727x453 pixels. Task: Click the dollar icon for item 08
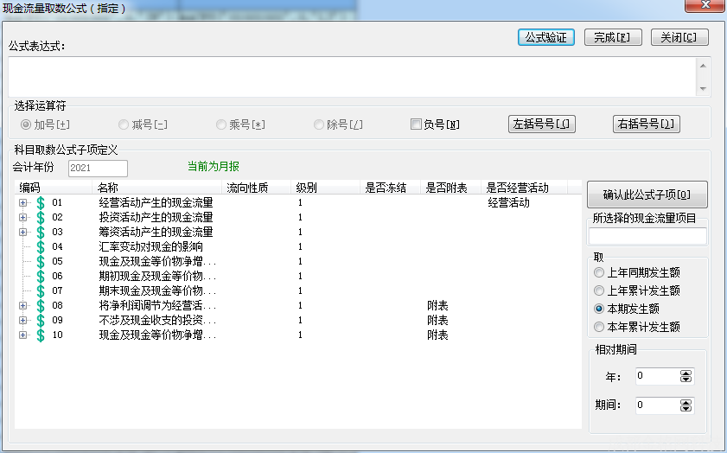pyautogui.click(x=40, y=305)
